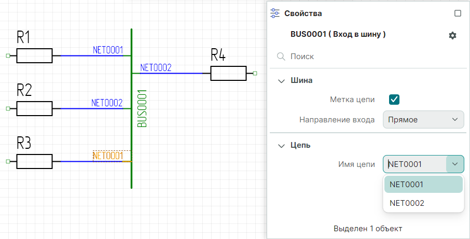Select resistor R1 on the schematic
This screenshot has width=470, height=239.
click(x=34, y=55)
